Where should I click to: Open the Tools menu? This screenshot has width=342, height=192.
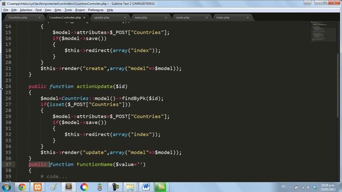click(68, 10)
